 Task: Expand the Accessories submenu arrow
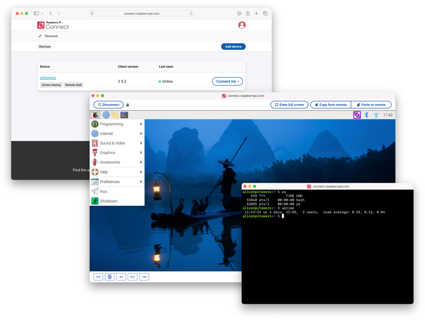(141, 162)
